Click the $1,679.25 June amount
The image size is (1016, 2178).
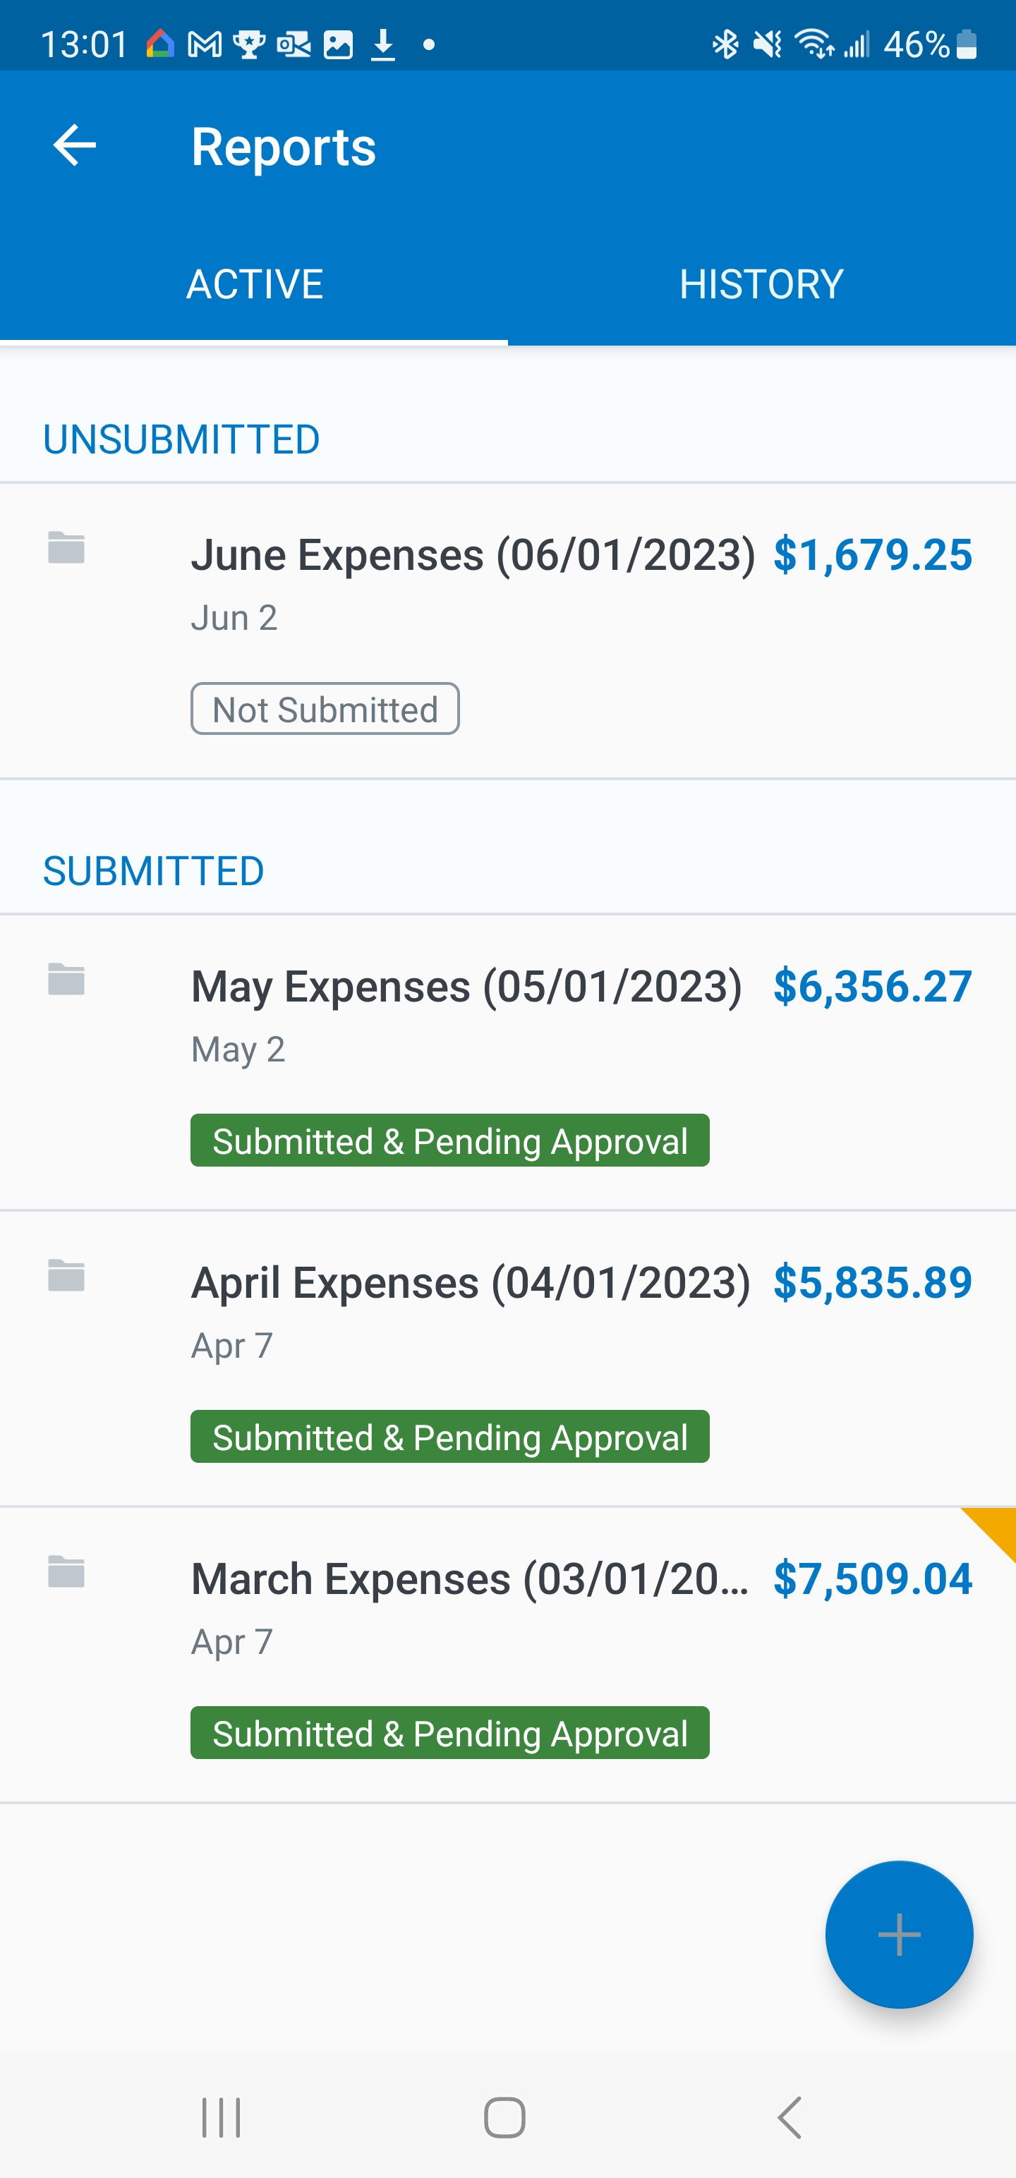(x=872, y=556)
